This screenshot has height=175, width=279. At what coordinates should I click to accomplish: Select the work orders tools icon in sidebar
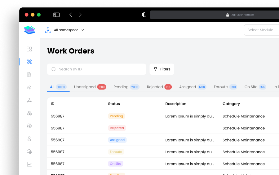(x=29, y=62)
